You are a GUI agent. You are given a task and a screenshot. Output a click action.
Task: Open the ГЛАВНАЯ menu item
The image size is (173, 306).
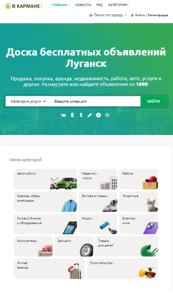pos(61,5)
